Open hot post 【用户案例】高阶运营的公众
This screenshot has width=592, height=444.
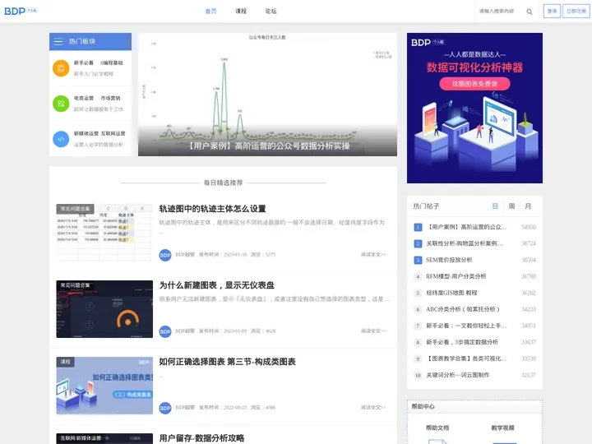467,227
